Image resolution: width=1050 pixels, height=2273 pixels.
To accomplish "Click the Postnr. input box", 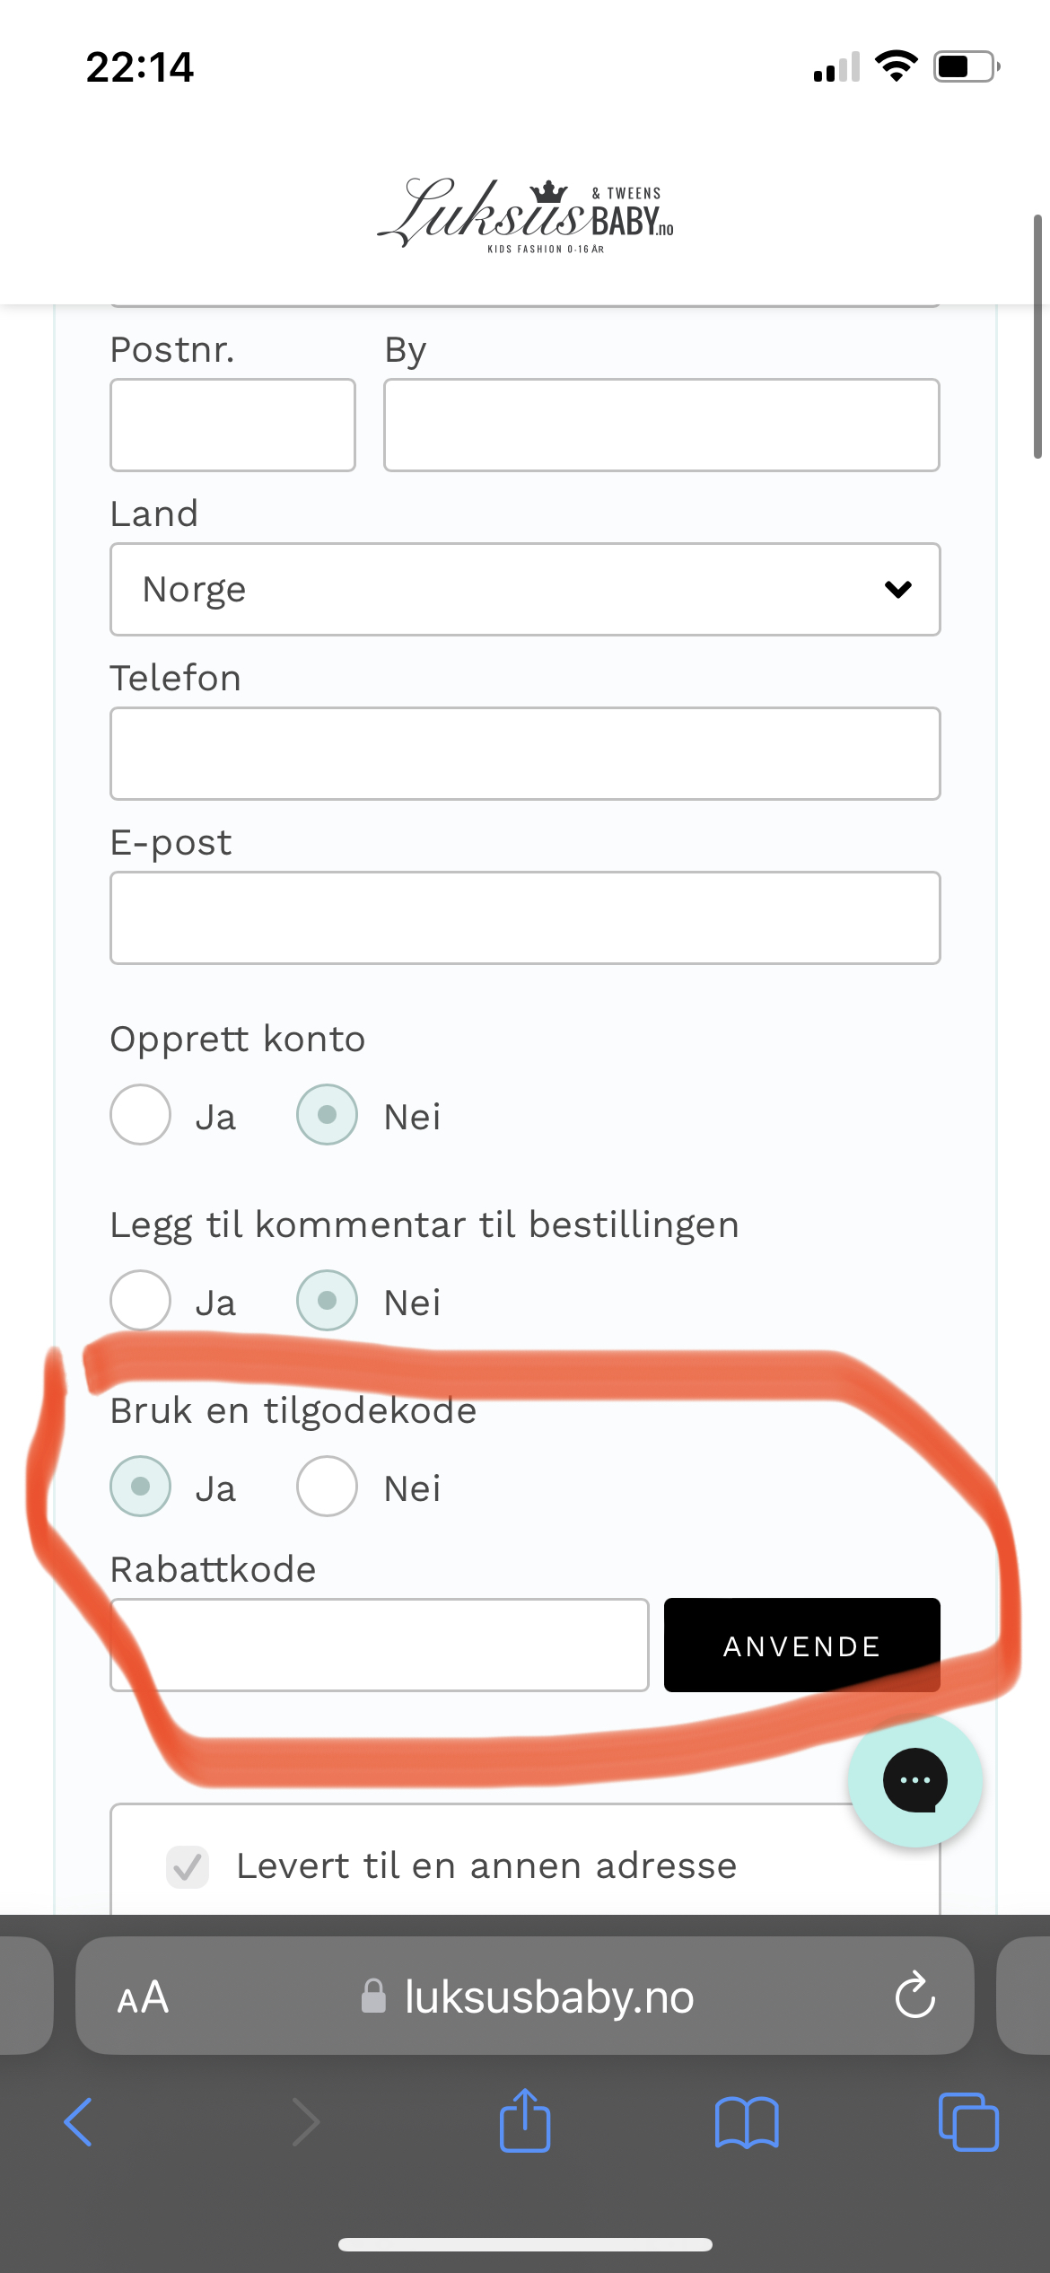I will coord(232,425).
